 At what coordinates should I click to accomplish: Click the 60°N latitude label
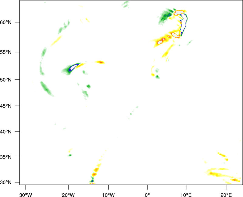pyautogui.click(x=6, y=22)
